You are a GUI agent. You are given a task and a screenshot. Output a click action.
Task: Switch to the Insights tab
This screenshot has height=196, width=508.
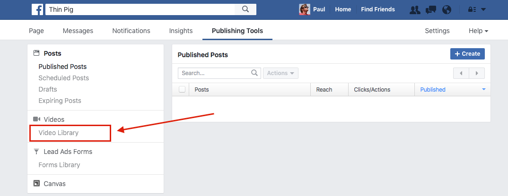point(181,31)
